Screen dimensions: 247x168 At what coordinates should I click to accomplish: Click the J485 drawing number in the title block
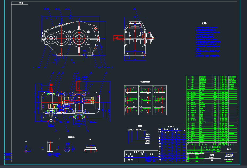click(229, 149)
